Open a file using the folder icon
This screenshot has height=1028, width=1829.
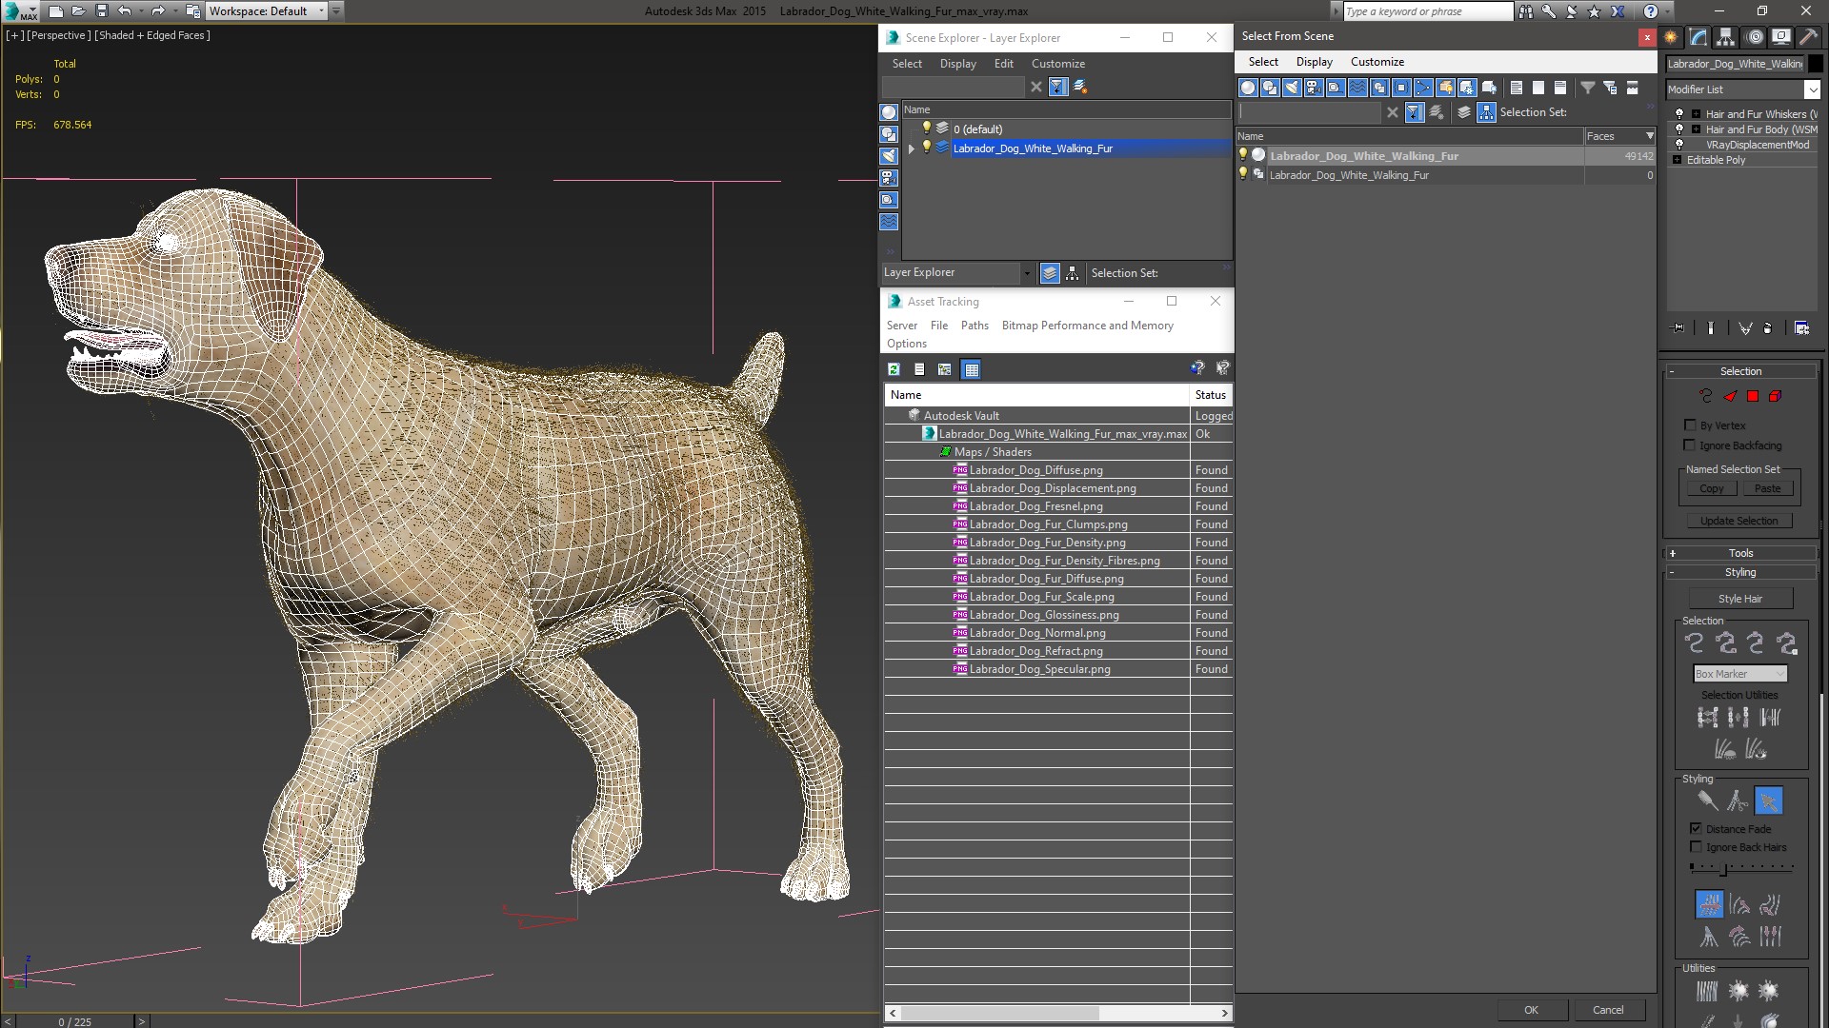(78, 11)
